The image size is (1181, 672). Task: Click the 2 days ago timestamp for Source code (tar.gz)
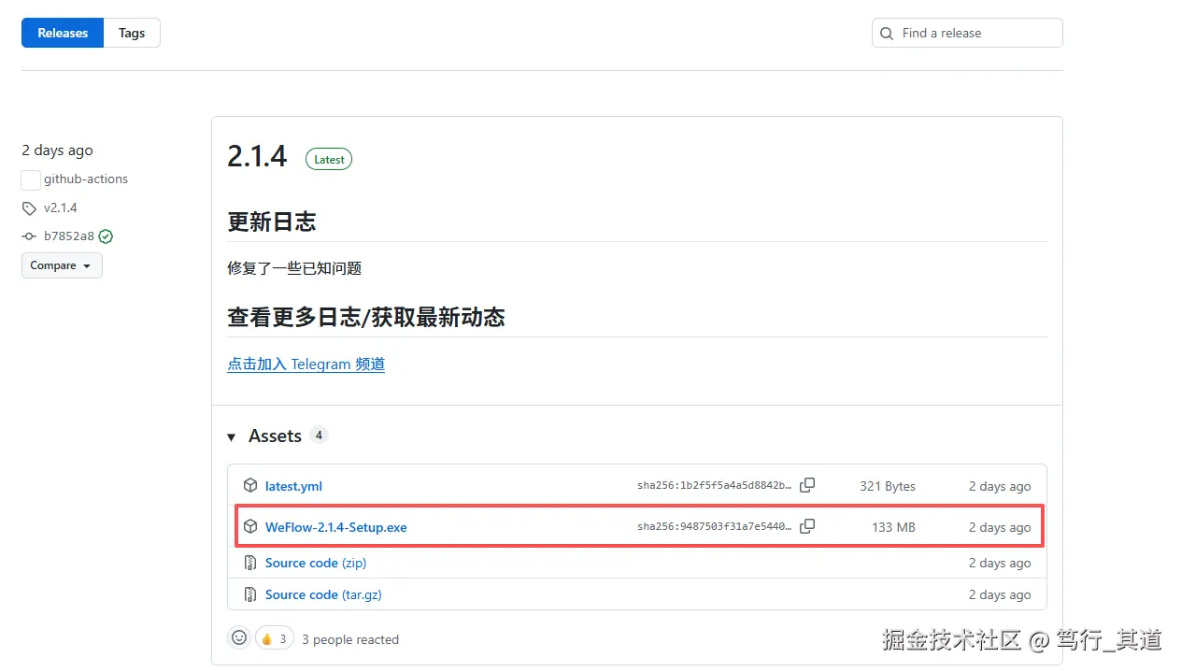(1000, 594)
